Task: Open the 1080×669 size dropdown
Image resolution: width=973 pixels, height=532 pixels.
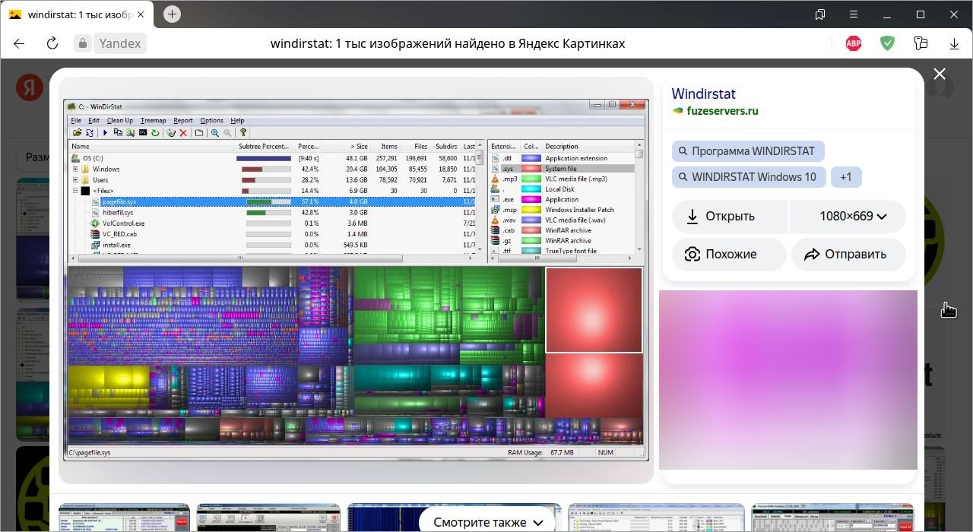Action: (x=848, y=217)
